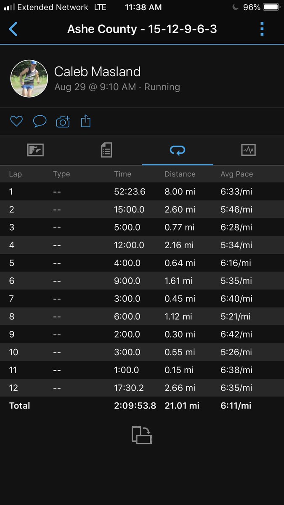Switch to the overview map tab
Image resolution: width=284 pixels, height=505 pixels.
point(35,150)
